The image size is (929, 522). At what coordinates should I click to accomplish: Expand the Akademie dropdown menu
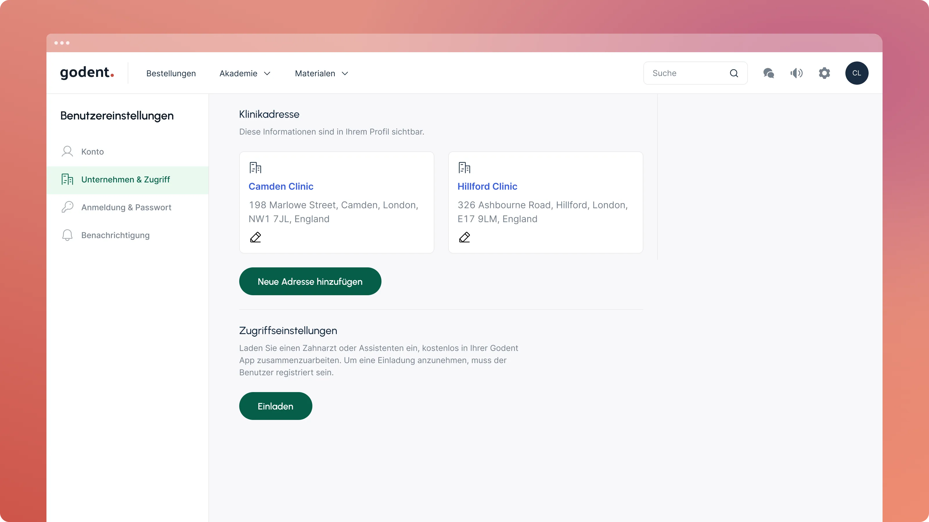coord(245,73)
